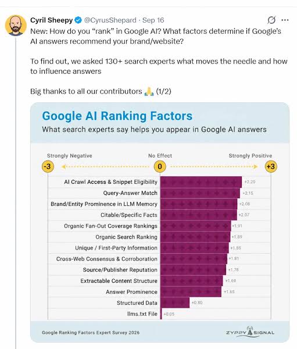Click the Google AI Ranking Factors heading

(x=117, y=116)
